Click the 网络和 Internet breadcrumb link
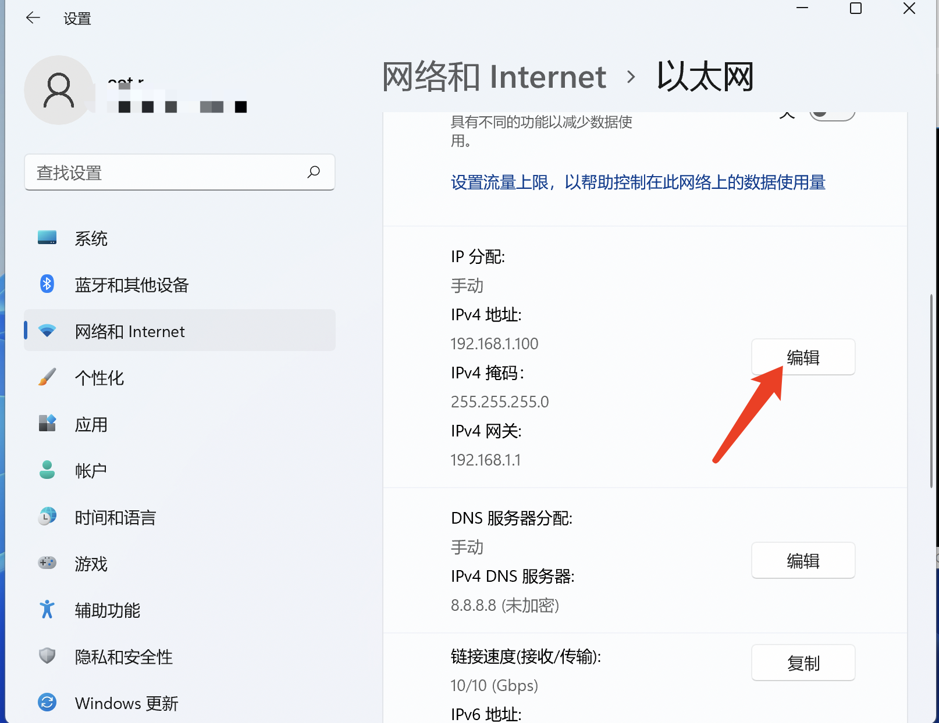This screenshot has width=939, height=723. pos(493,76)
